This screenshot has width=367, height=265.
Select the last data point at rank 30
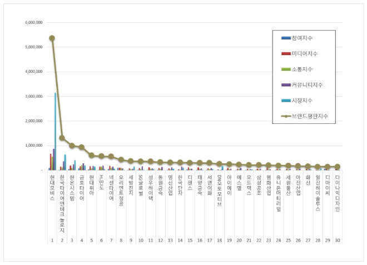(x=337, y=167)
